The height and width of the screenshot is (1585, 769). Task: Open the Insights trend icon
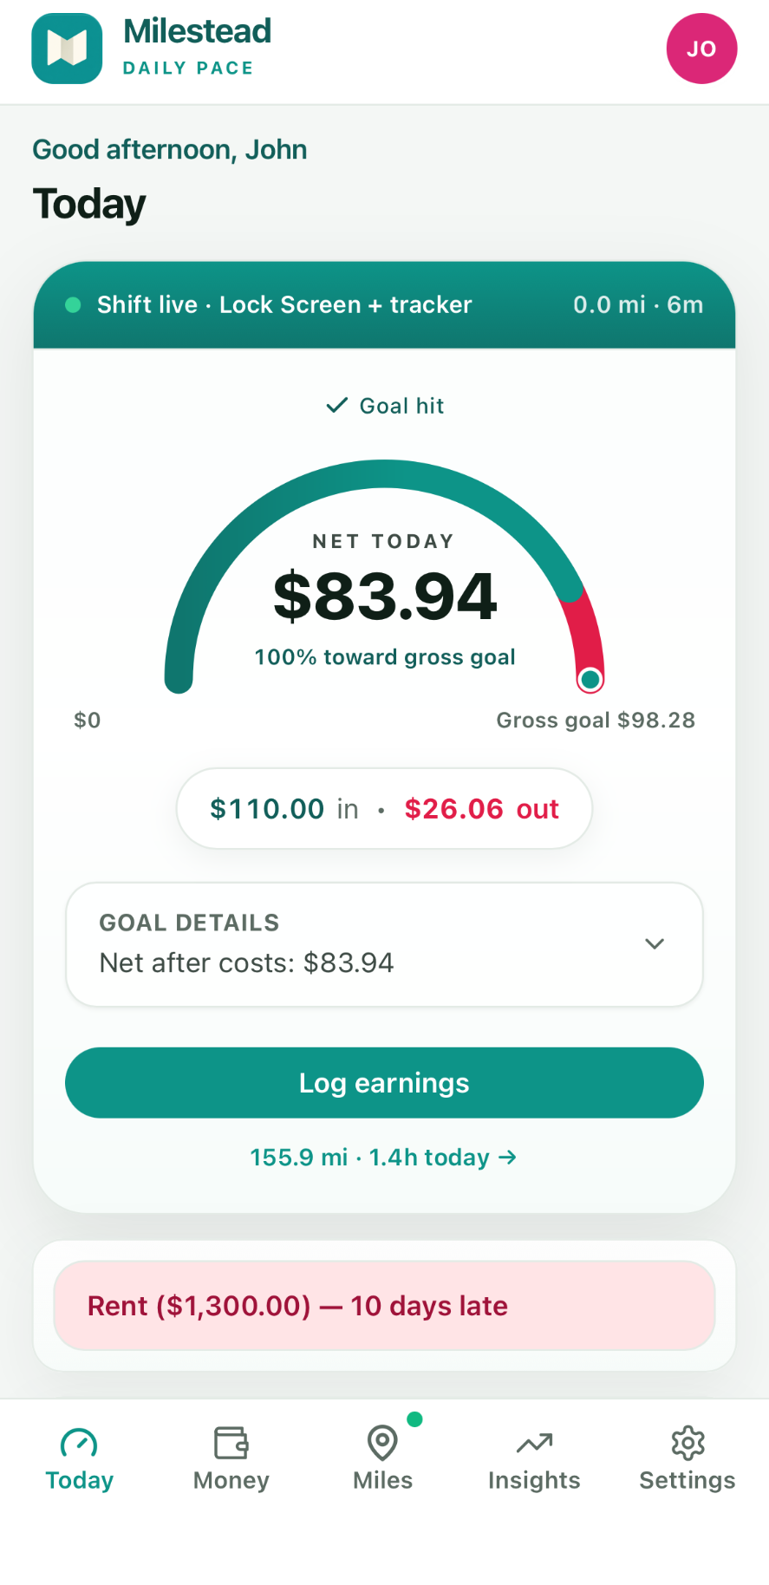(534, 1443)
